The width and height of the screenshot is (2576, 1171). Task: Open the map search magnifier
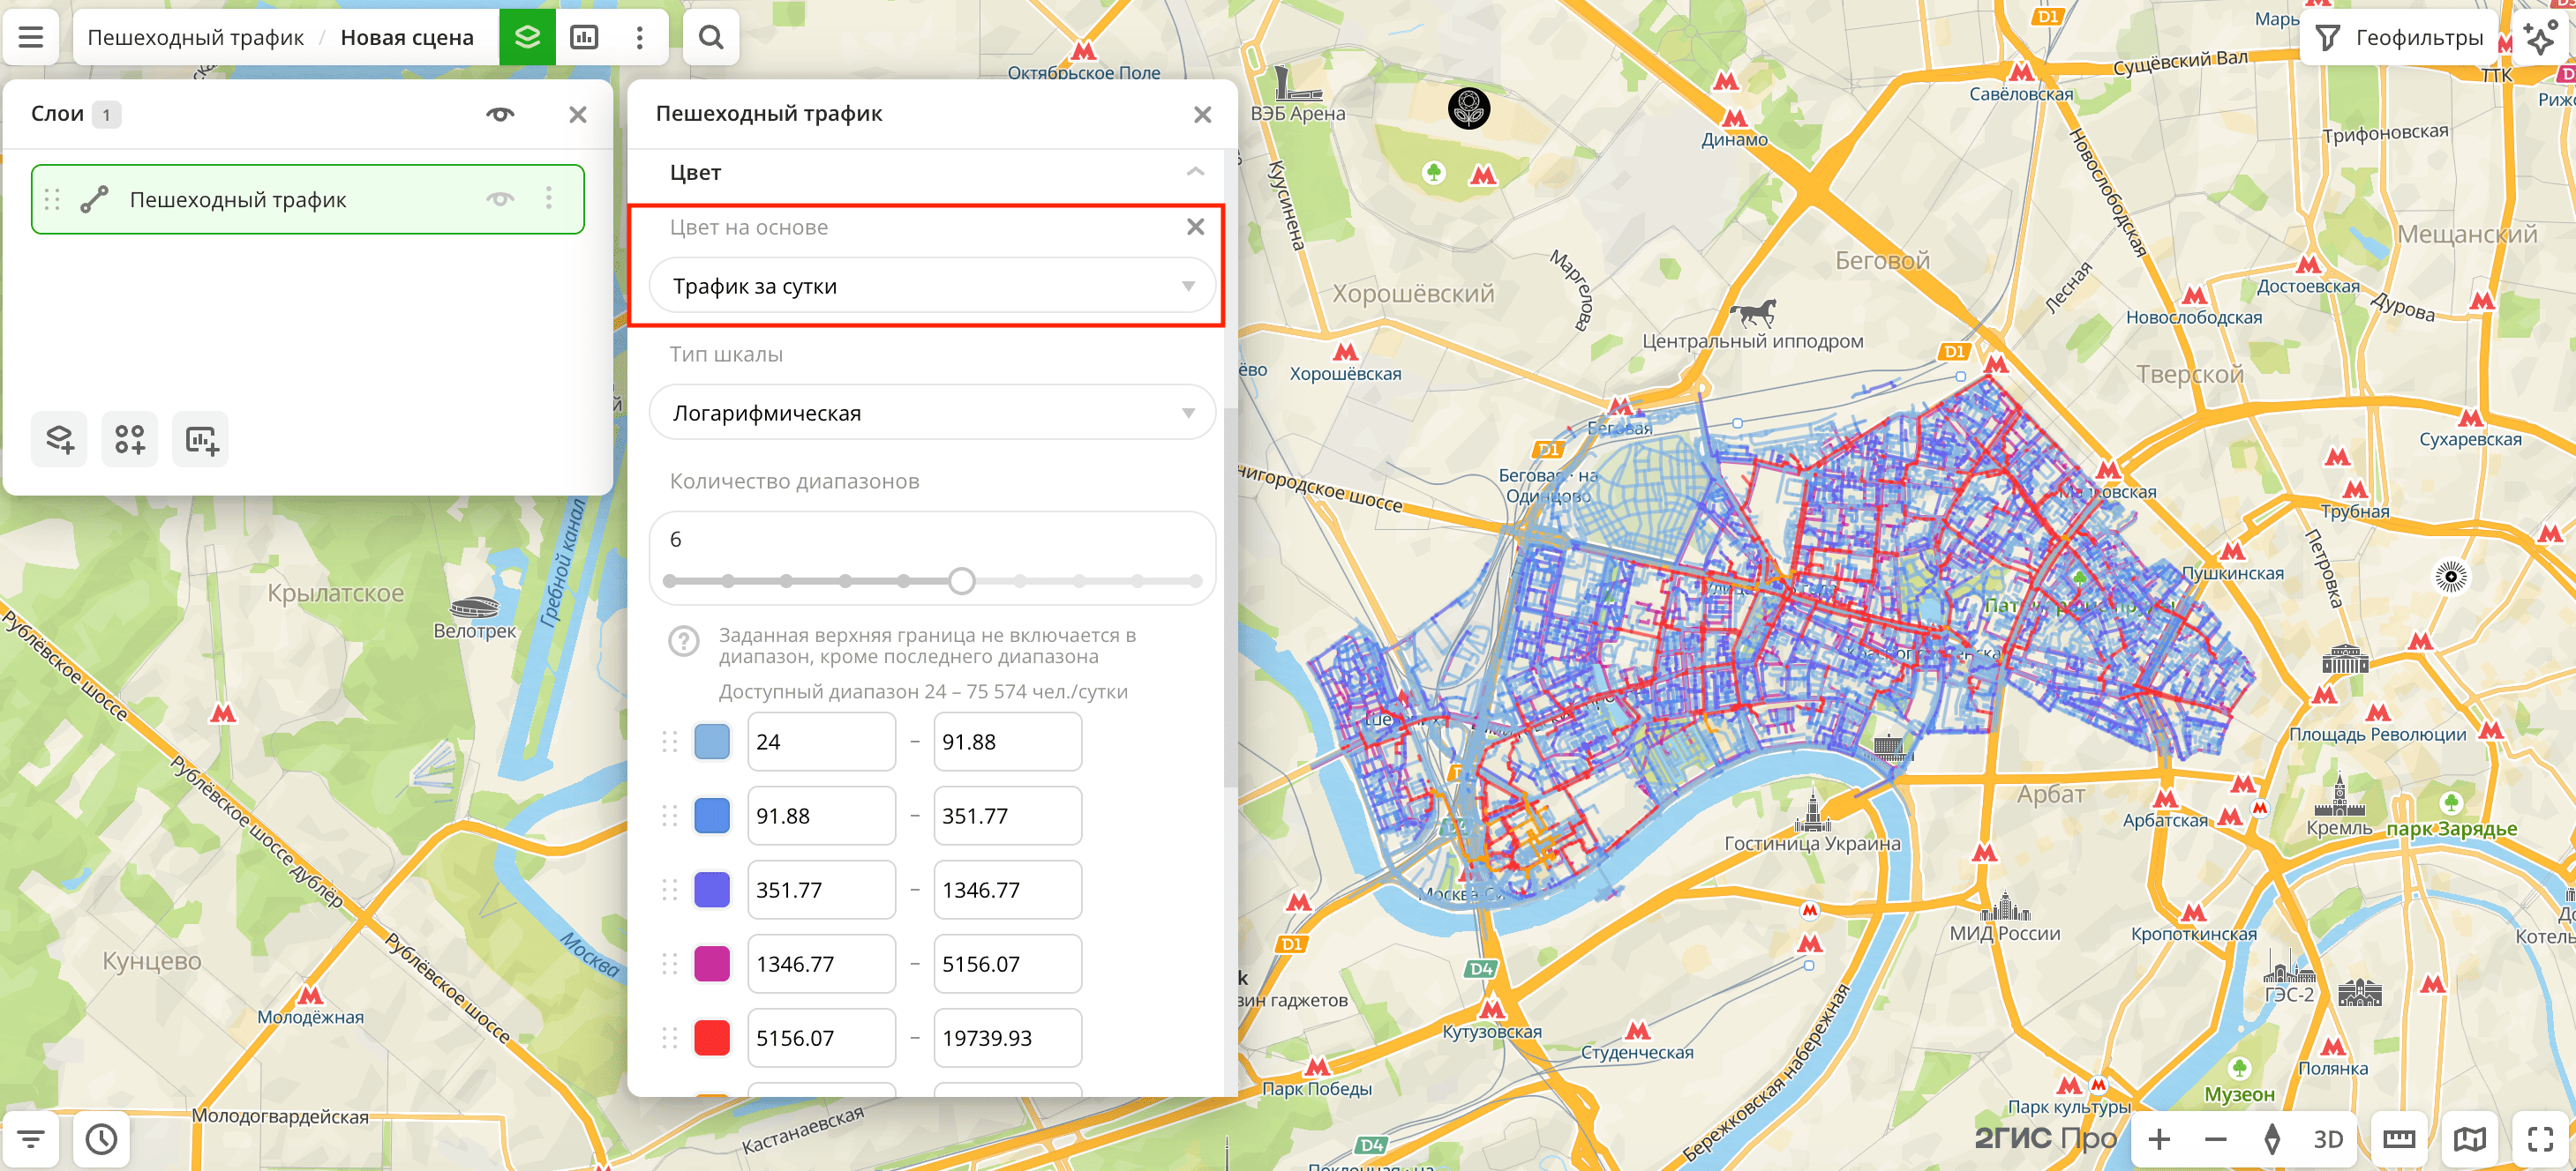711,37
